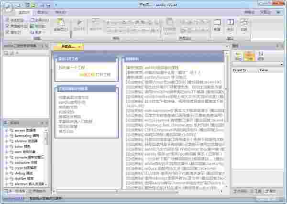Open the document tab list dropdown arrow
The image size is (287, 204).
[x=227, y=47]
